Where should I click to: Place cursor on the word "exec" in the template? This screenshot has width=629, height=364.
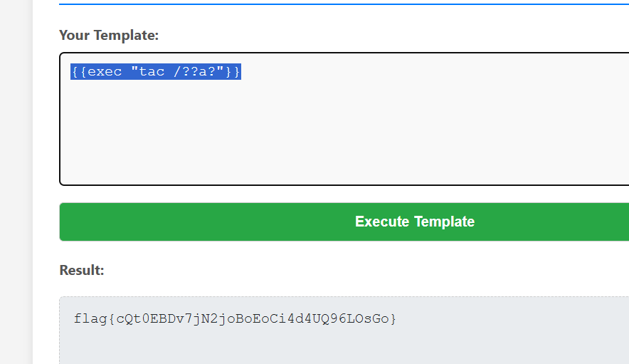coord(104,72)
